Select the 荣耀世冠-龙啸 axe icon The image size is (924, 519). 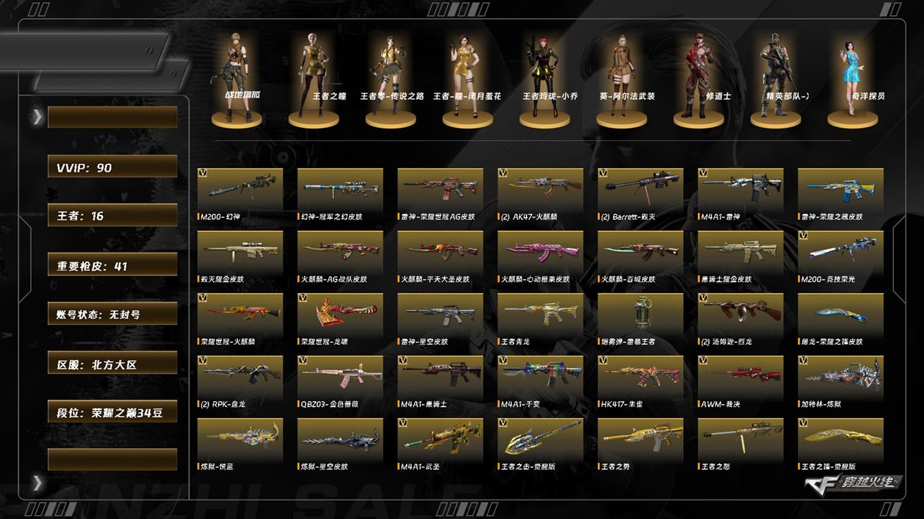click(x=340, y=314)
